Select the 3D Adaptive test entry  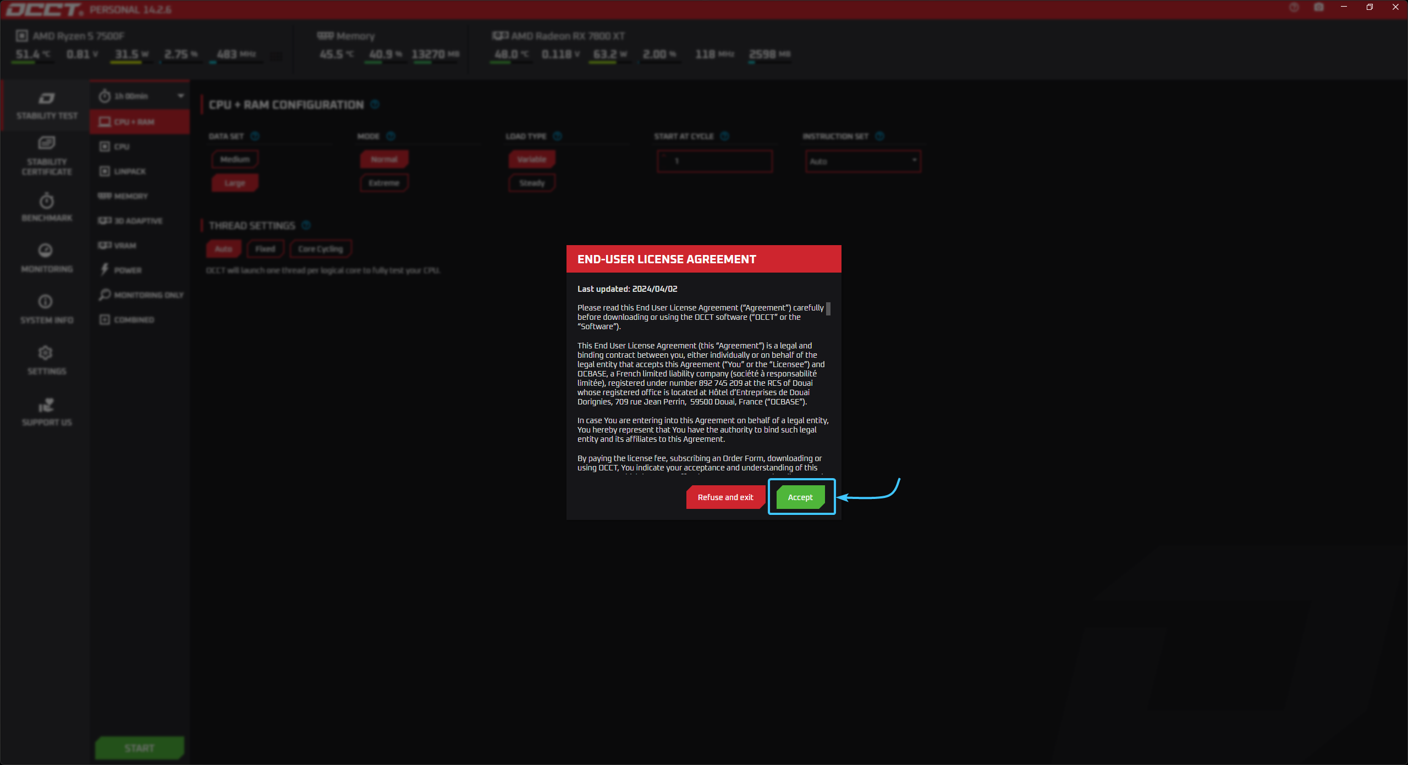click(x=137, y=221)
